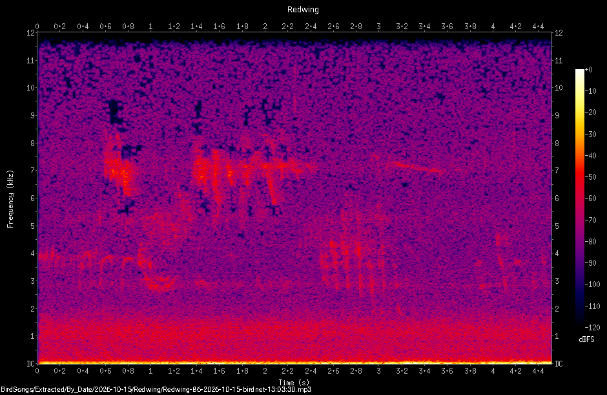Click the thin descending 7 kHz trace near 3.3 seconds
This screenshot has width=607, height=395.
tap(418, 167)
